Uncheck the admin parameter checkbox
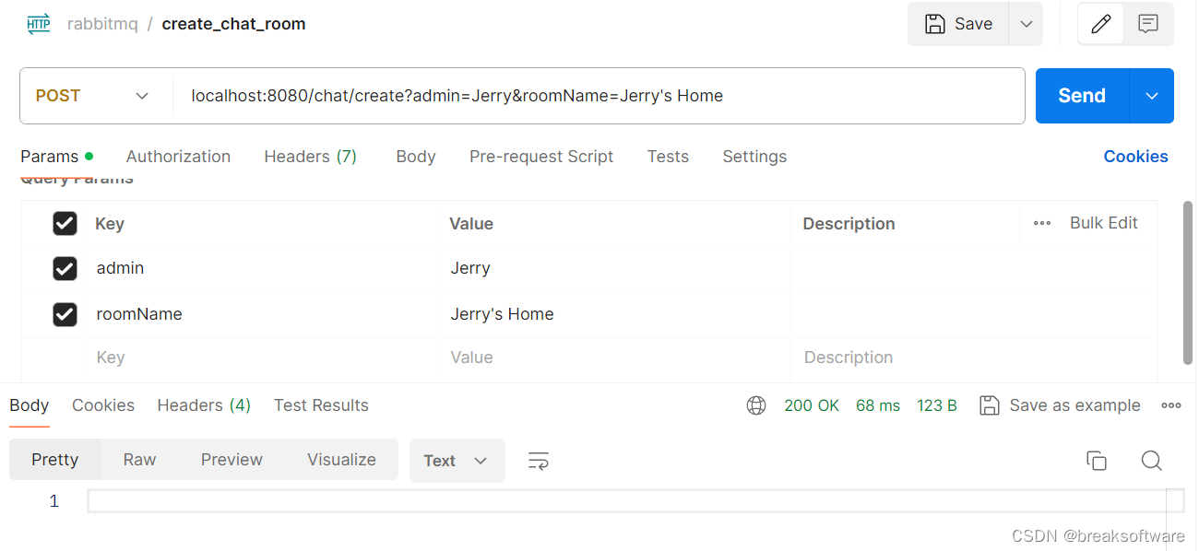 pos(65,268)
